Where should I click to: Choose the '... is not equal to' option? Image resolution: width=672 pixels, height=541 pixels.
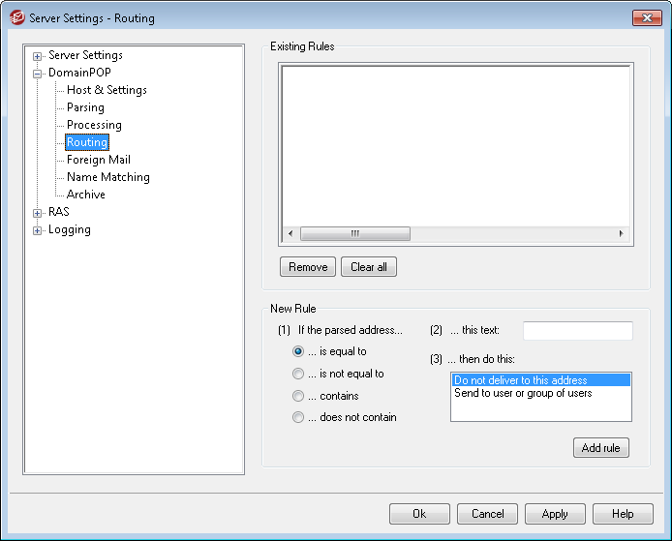298,374
